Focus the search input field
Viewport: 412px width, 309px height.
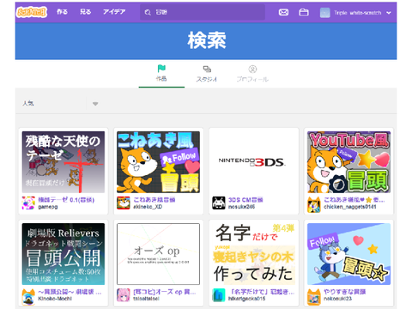click(x=203, y=12)
